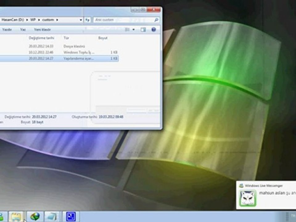Open the address bar history dropdown

click(x=81, y=20)
